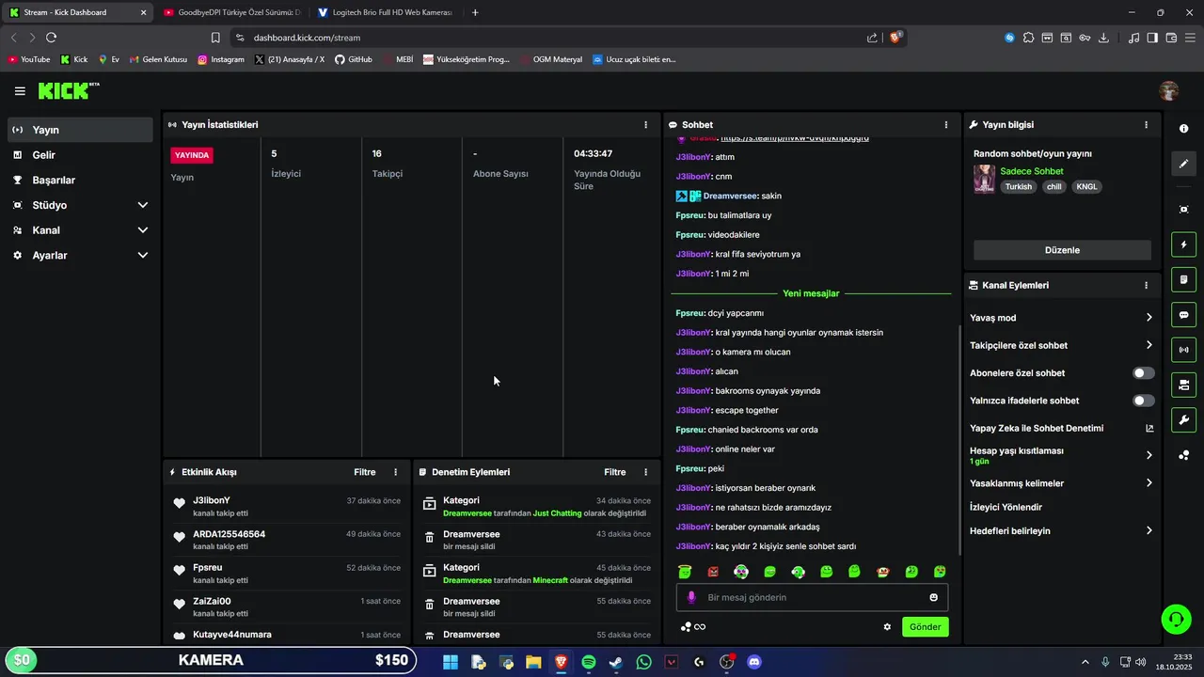Select Başarılar in the sidebar
This screenshot has height=677, width=1204.
(80, 180)
